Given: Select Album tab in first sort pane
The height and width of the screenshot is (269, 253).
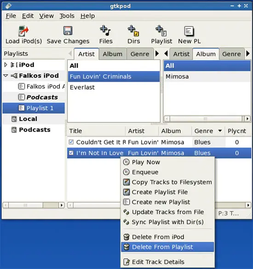Looking at the screenshot, I should tap(113, 54).
